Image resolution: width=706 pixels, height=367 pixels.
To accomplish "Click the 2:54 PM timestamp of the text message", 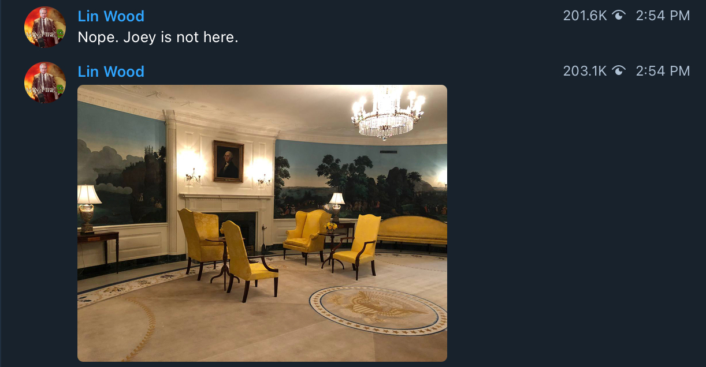I will 663,16.
